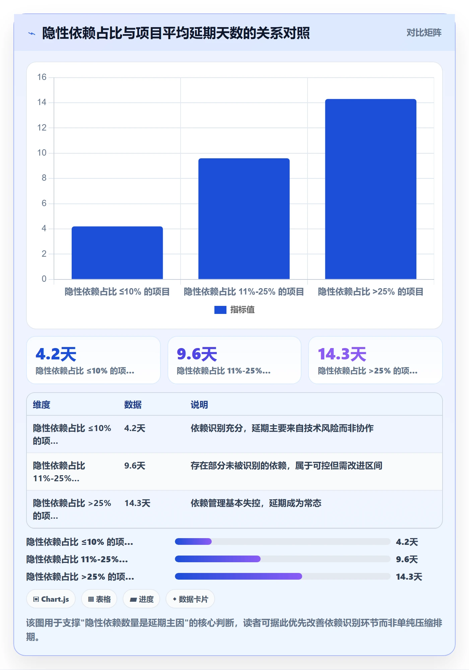Click the table cell 依赖识别充分，延期主要来自技术风险而非协作

(x=282, y=428)
